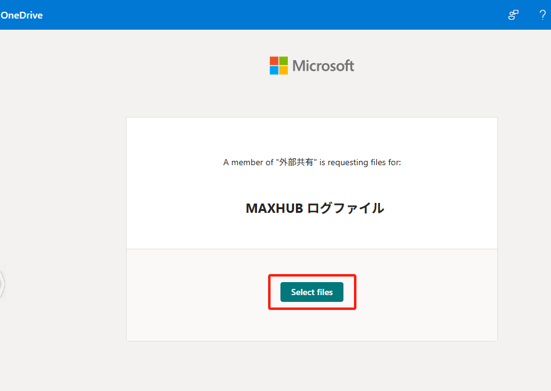This screenshot has width=551, height=391.
Task: Click the yellow square of Microsoft logo
Action: point(284,70)
